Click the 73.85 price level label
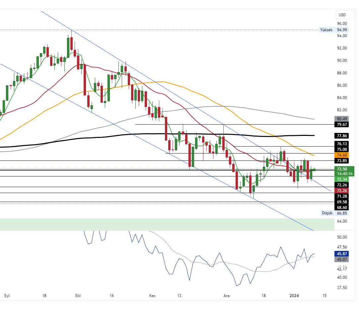The image size is (359, 312). [x=342, y=161]
